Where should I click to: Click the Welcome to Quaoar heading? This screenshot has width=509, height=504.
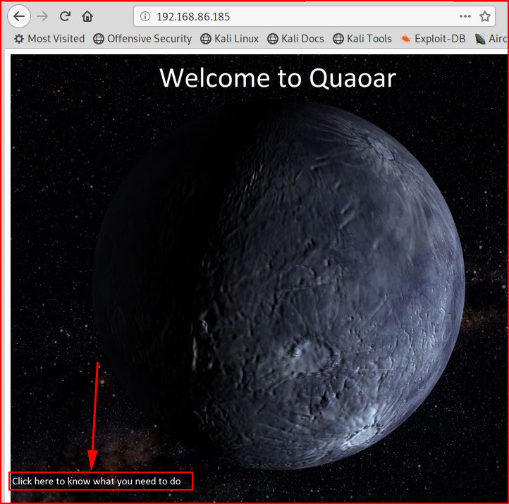pyautogui.click(x=278, y=78)
